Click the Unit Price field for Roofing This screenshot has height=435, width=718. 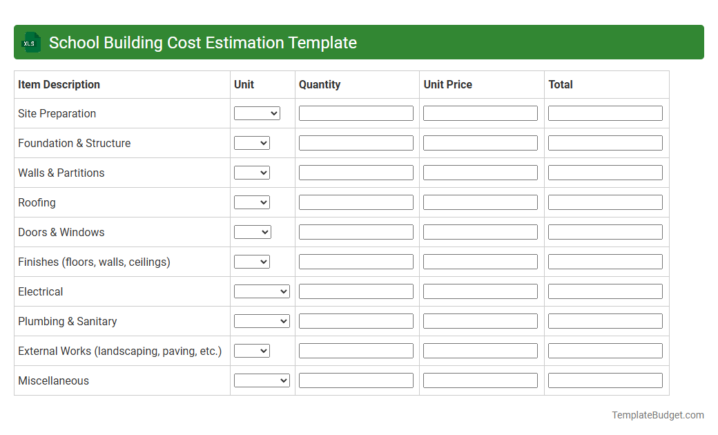click(x=480, y=202)
